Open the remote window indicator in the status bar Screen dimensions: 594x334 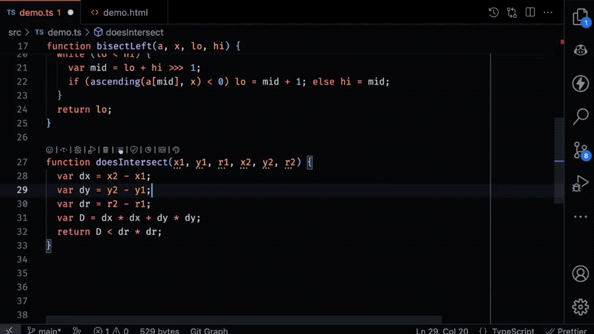coord(9,331)
